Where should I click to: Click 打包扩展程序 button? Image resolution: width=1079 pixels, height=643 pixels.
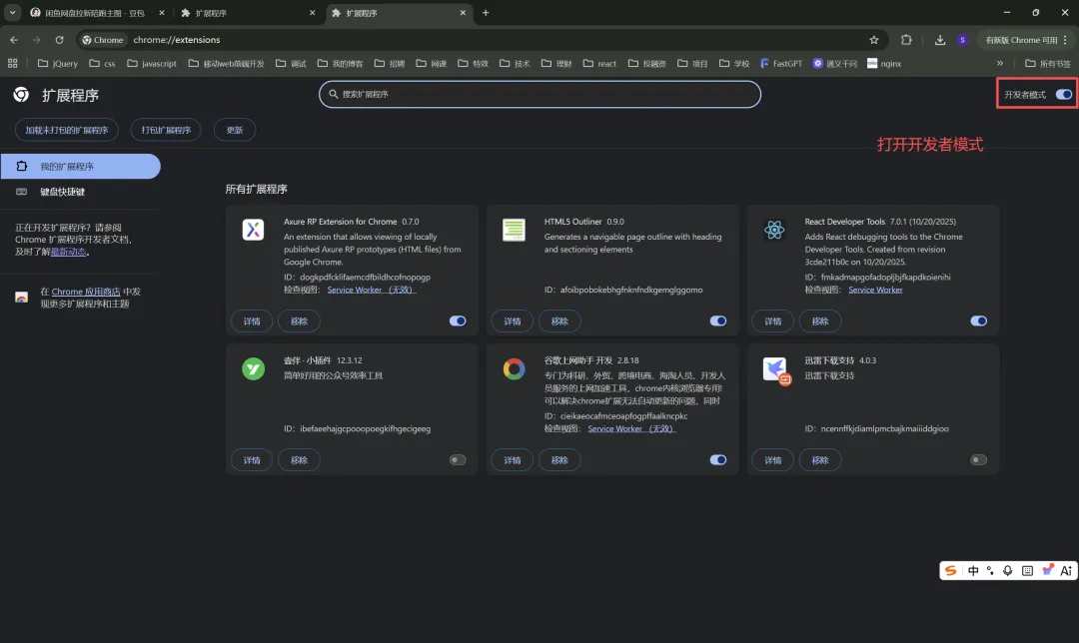[x=166, y=130]
